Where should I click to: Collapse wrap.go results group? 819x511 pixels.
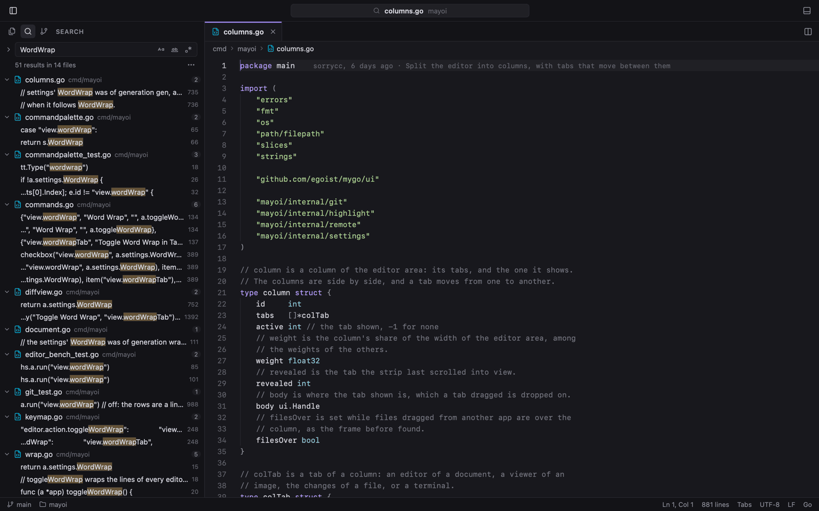pyautogui.click(x=7, y=454)
